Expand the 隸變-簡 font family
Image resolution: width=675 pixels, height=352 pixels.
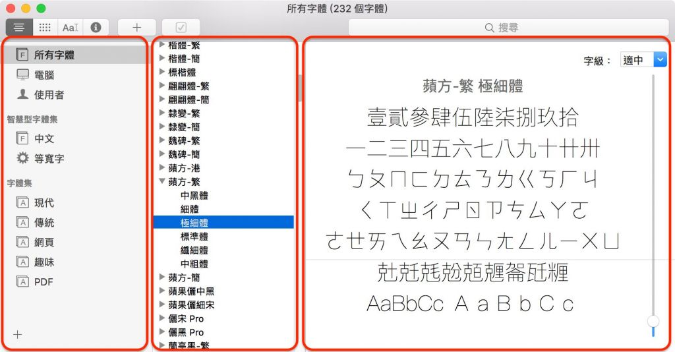tap(162, 127)
